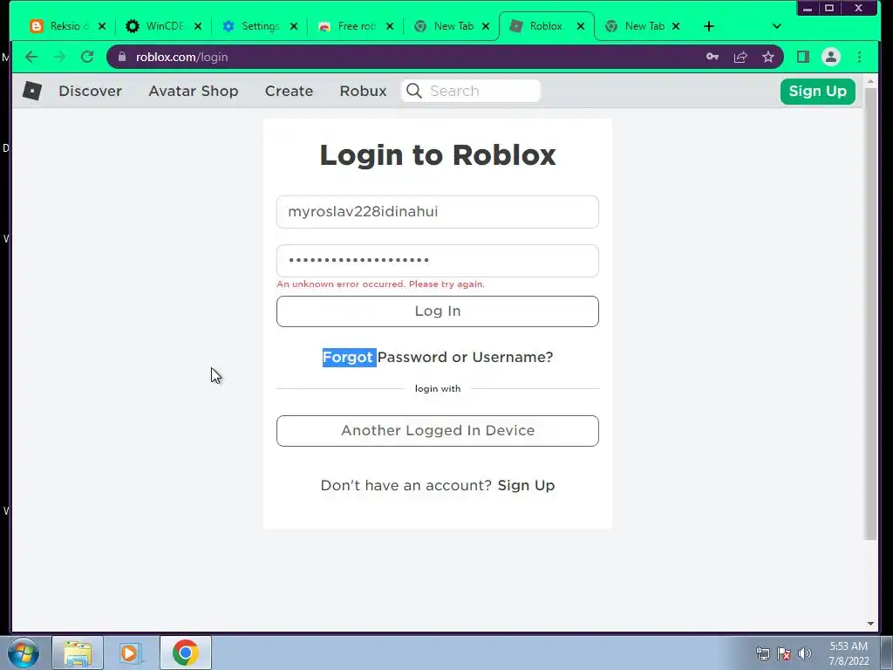
Task: Click the password input field
Action: (x=438, y=261)
